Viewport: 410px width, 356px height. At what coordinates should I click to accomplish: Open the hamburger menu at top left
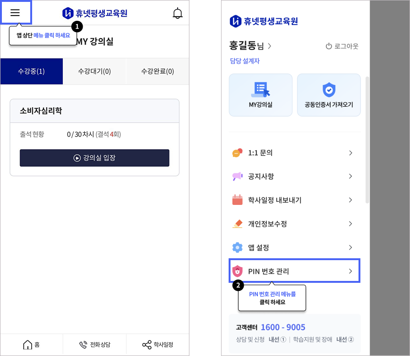pyautogui.click(x=15, y=13)
